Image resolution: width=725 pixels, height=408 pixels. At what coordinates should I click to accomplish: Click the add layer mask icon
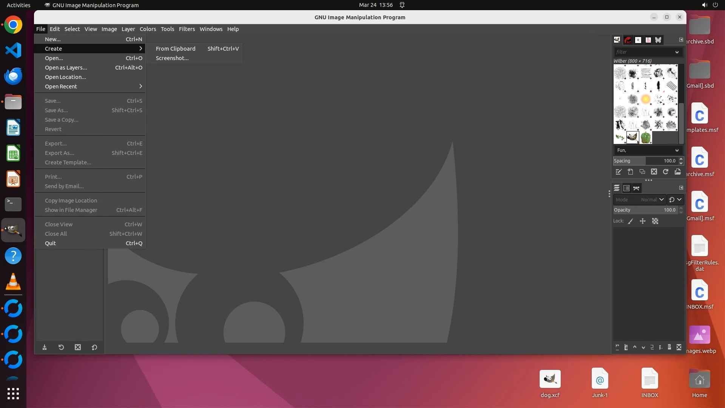[x=669, y=347]
